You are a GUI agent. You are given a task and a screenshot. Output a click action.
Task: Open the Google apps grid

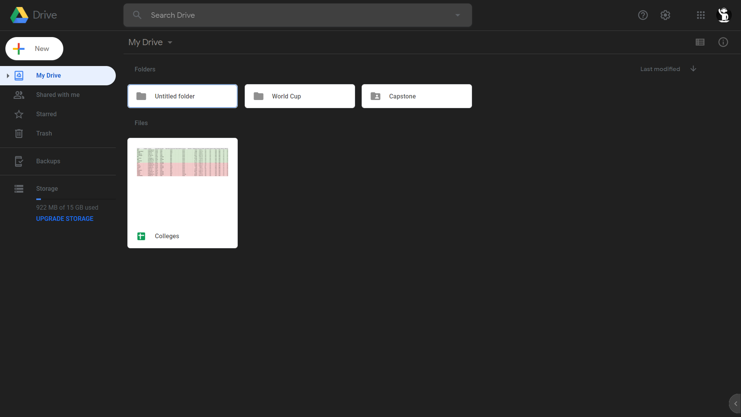pyautogui.click(x=700, y=15)
